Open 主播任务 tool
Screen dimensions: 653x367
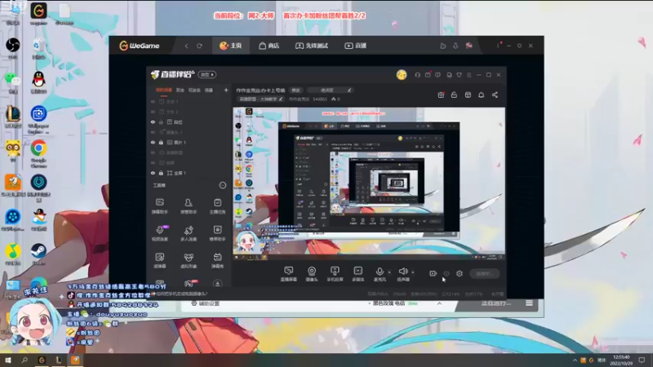point(217,206)
